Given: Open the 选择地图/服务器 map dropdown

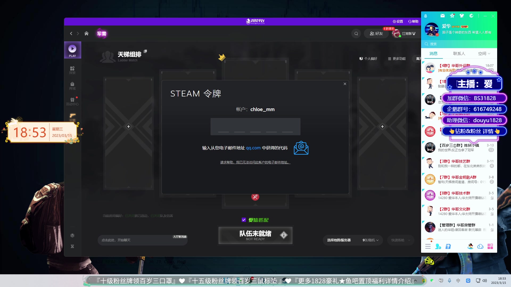Looking at the screenshot, I should pyautogui.click(x=353, y=240).
